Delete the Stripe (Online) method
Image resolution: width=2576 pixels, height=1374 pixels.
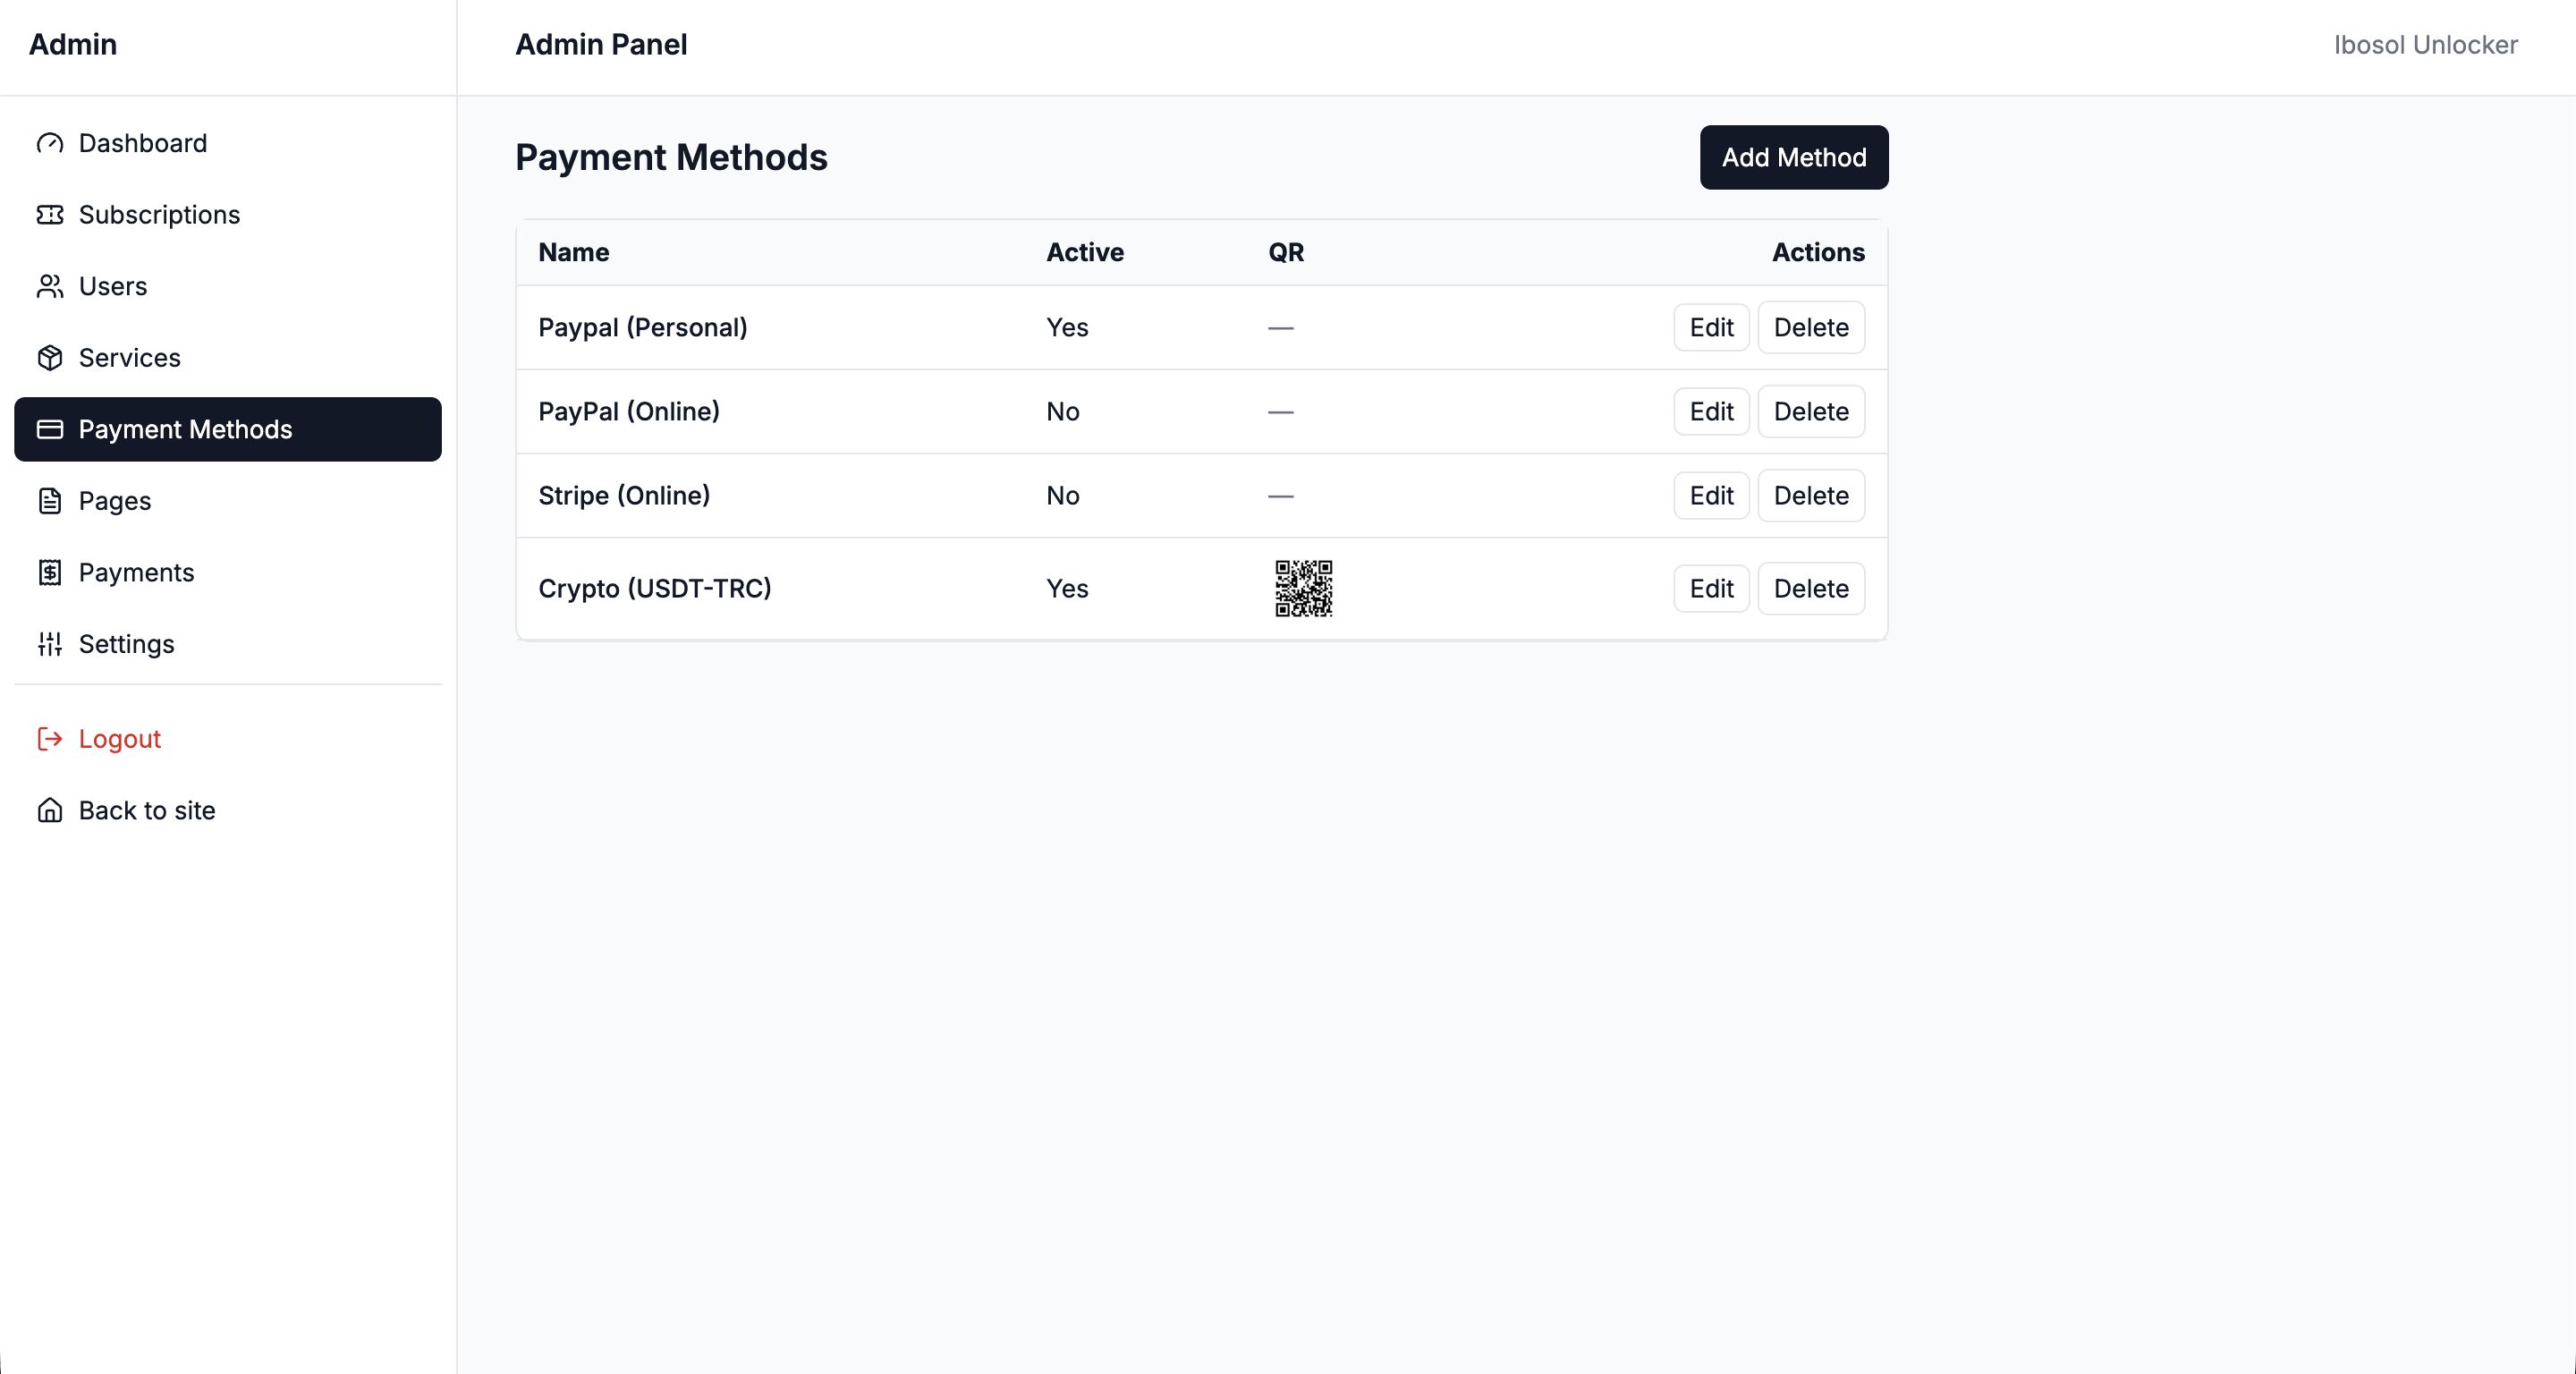click(x=1810, y=495)
